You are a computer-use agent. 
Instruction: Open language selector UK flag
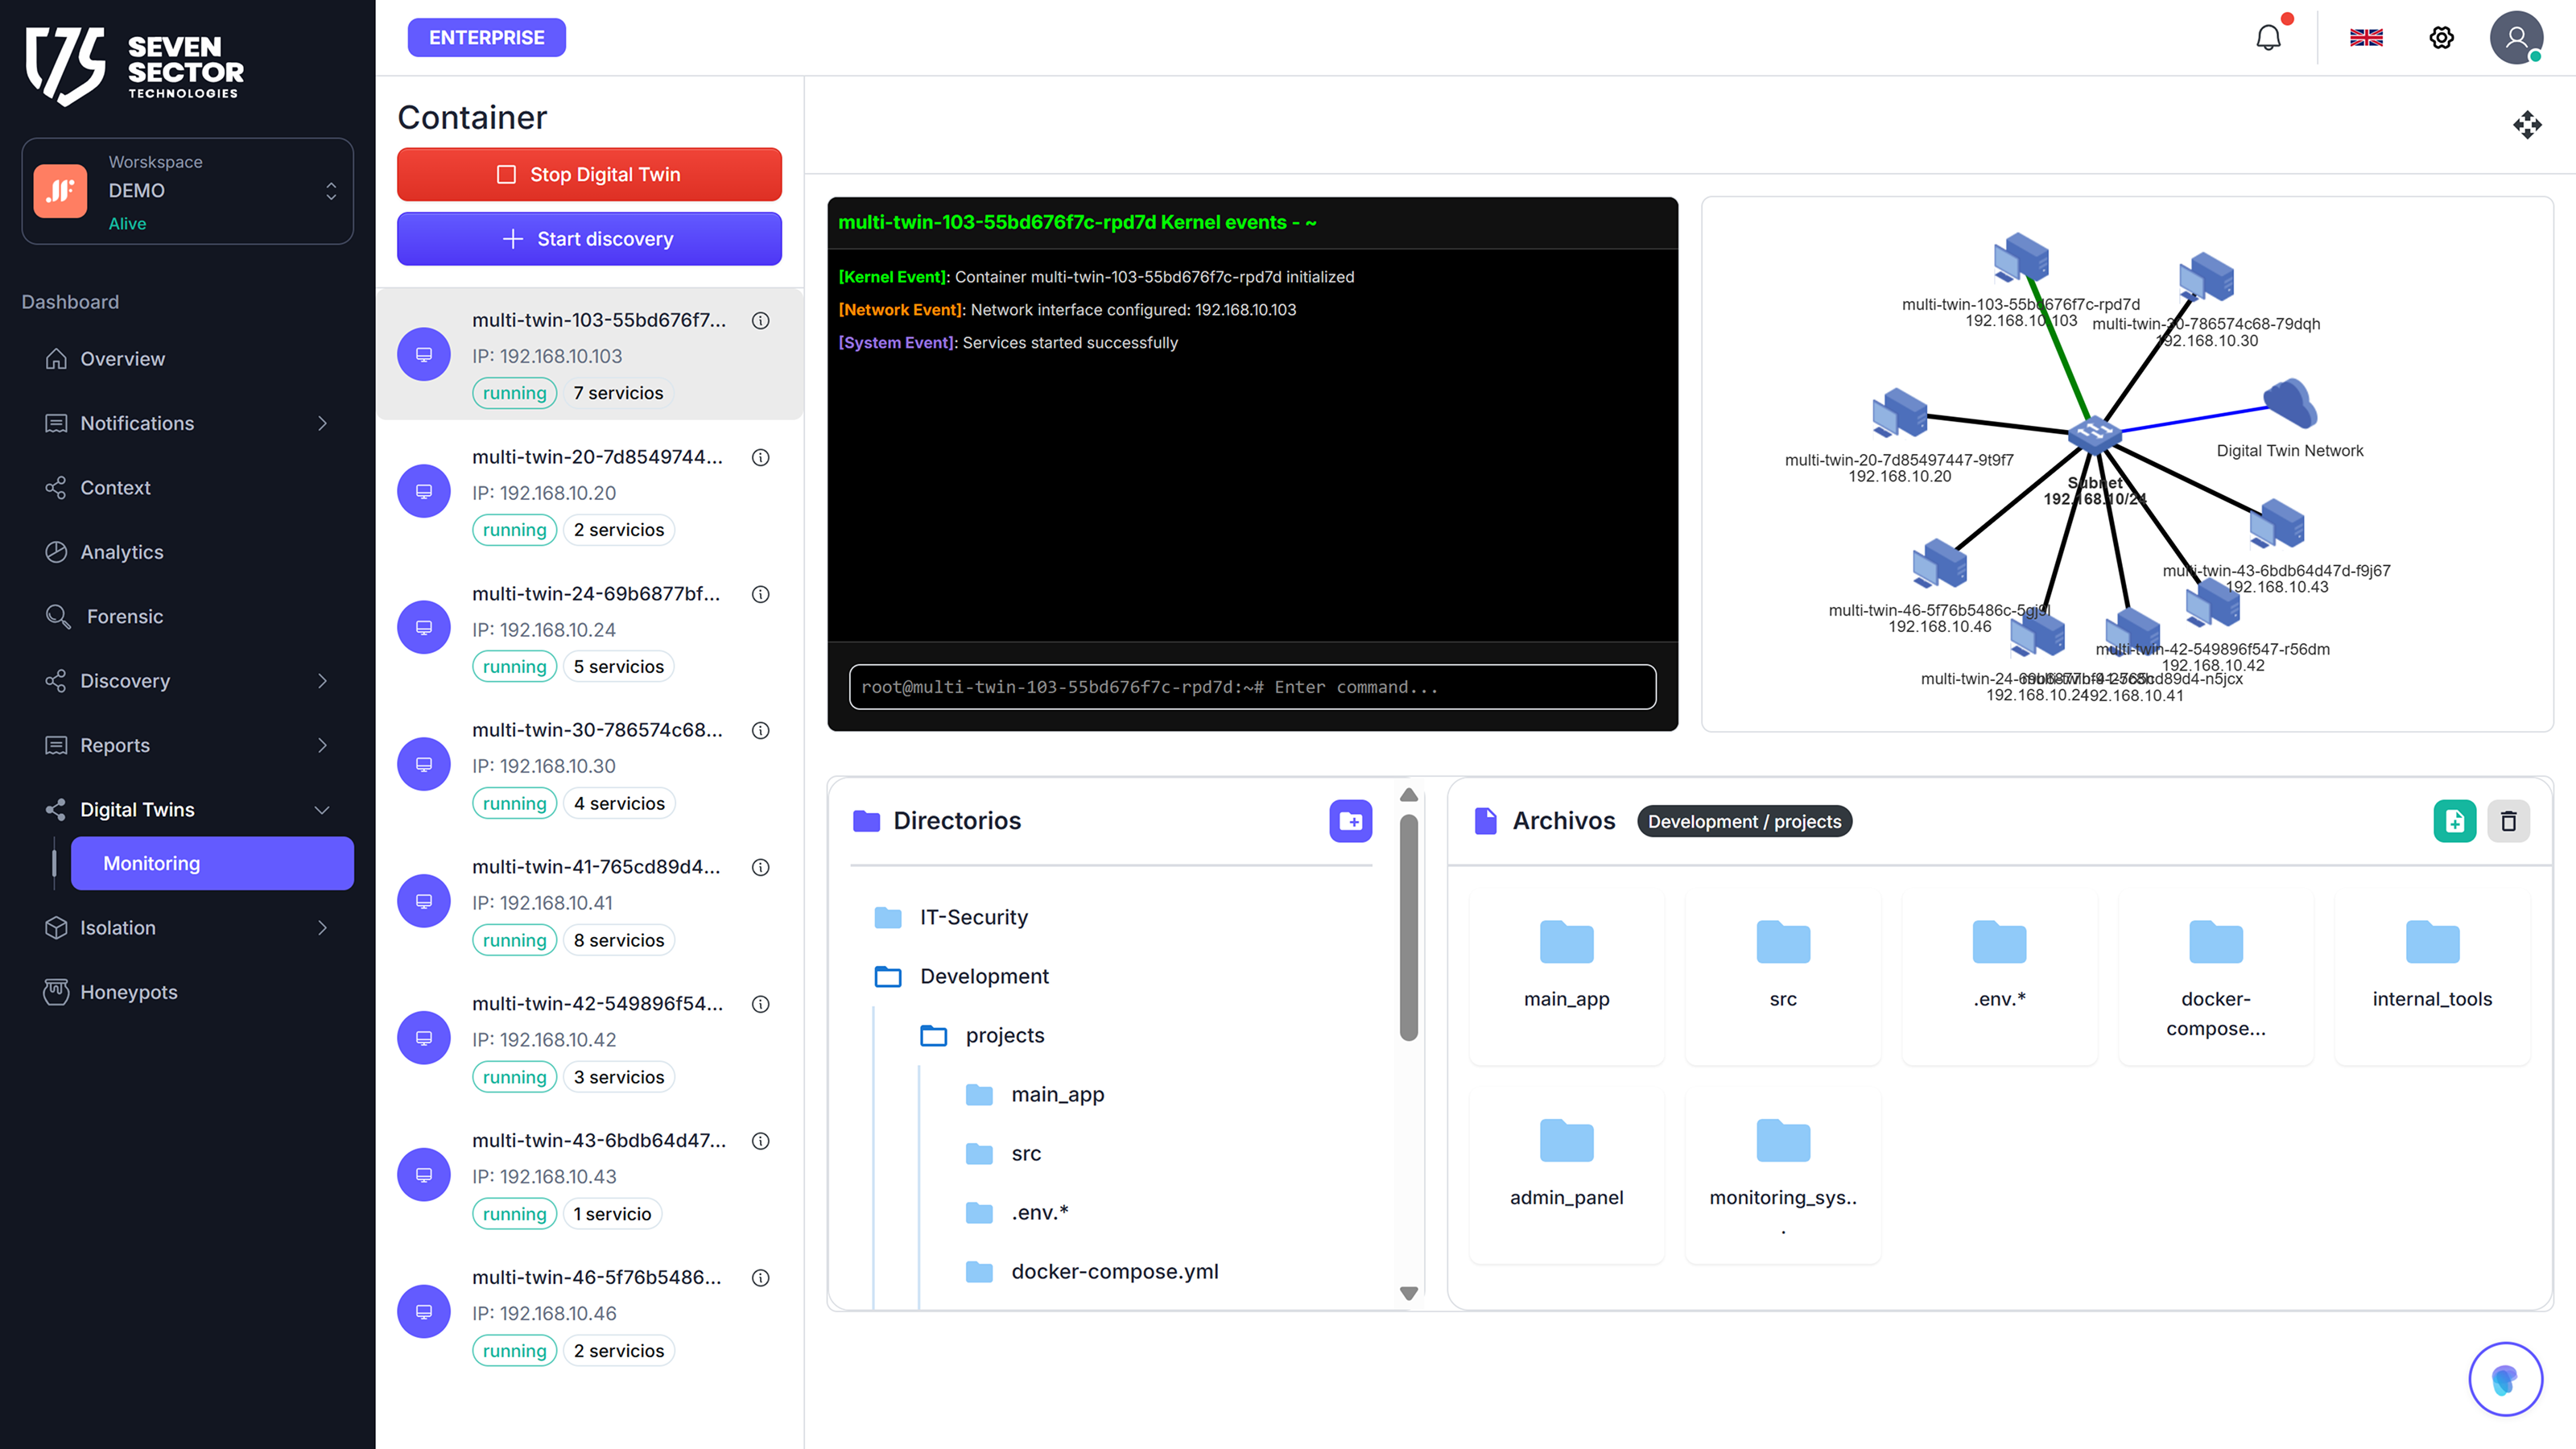tap(2366, 38)
